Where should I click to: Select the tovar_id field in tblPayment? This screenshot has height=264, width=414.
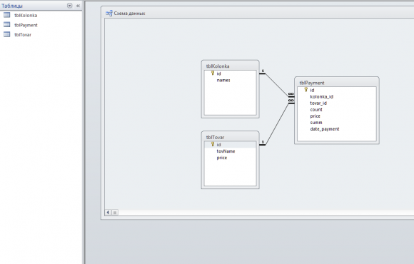[x=318, y=103]
